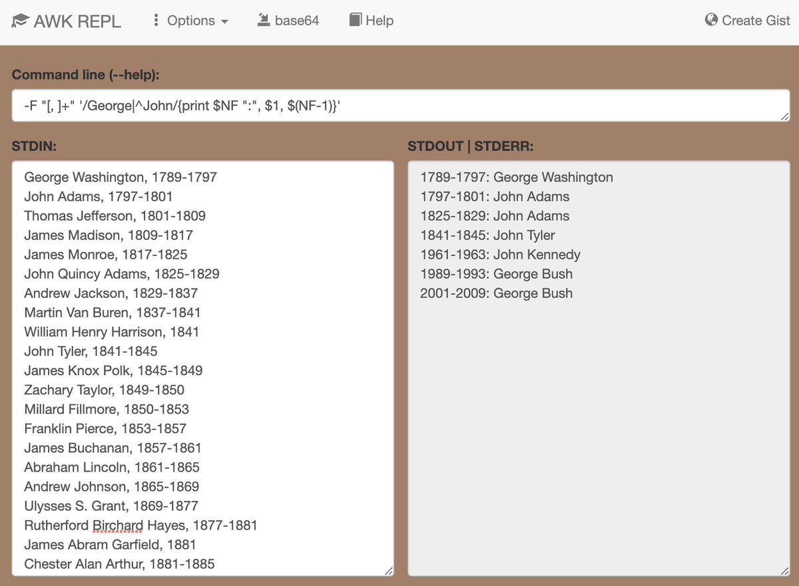This screenshot has height=586, width=799.
Task: Click the STDOUT output area resize handle
Action: (x=785, y=571)
